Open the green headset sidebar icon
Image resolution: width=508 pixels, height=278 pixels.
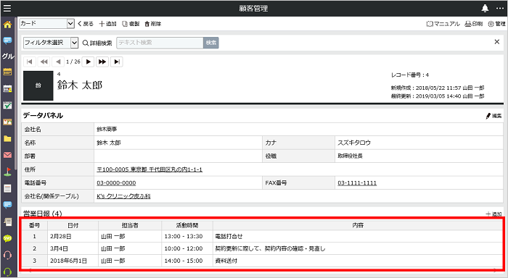(x=7, y=272)
